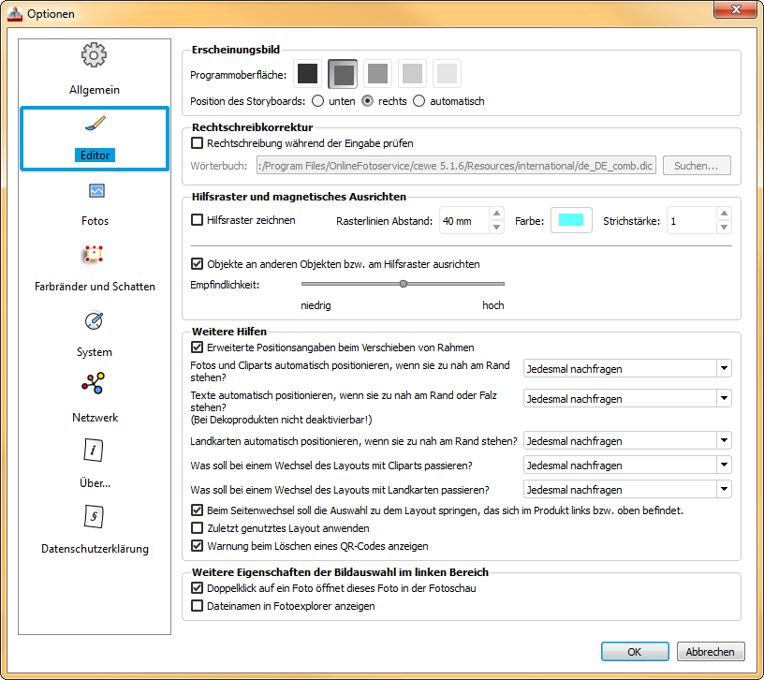Viewport: 764px width, 680px height.
Task: Enable Rechtschreibung während der Eingabe prüfen
Action: tap(197, 143)
